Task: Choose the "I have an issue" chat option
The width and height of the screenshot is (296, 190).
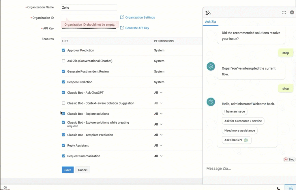Action: tap(234, 111)
